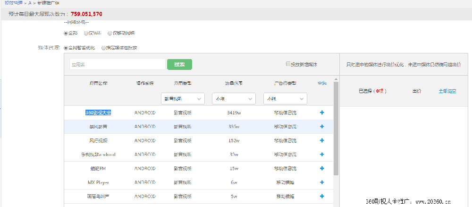
Task: Choose the 仅移动网络 radio option
Action: pos(110,34)
